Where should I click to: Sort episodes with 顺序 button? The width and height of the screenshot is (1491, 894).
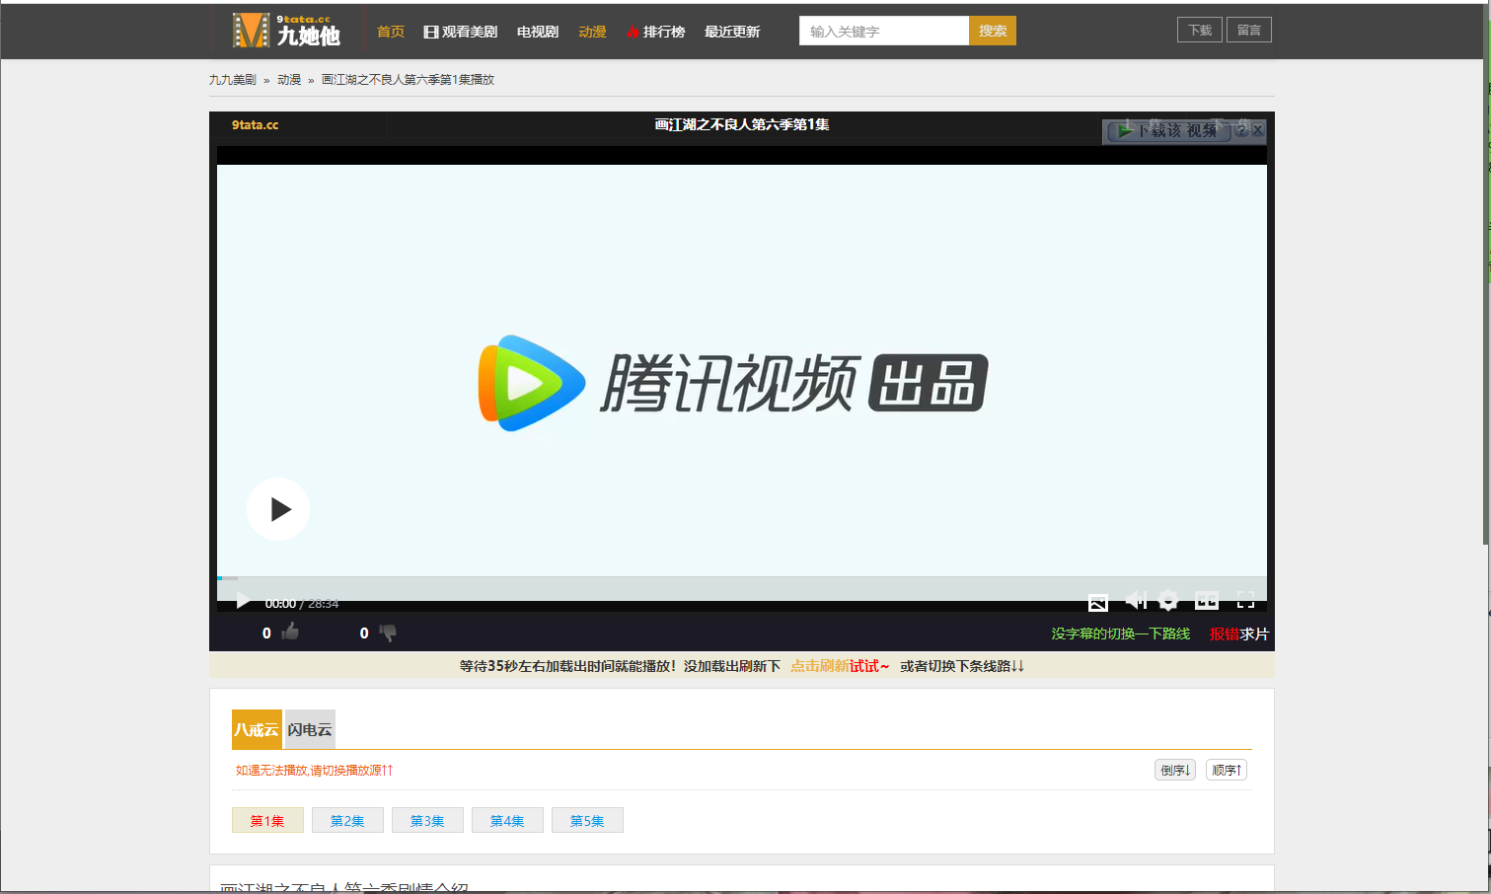pos(1227,770)
